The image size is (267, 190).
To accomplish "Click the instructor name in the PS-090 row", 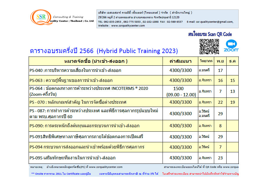I will pyautogui.click(x=205, y=126).
